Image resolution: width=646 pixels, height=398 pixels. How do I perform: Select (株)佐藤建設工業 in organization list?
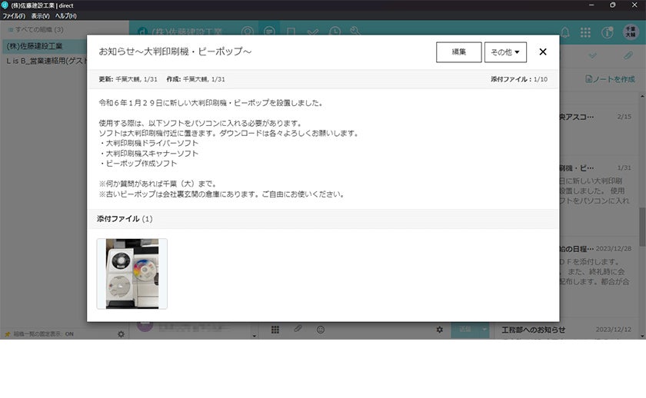click(45, 46)
